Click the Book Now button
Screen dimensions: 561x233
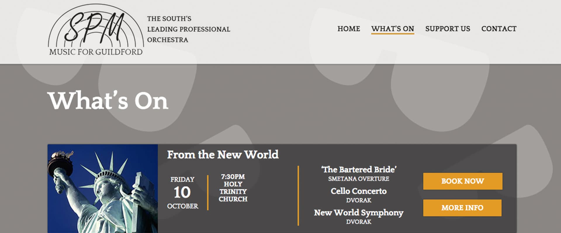tap(463, 181)
